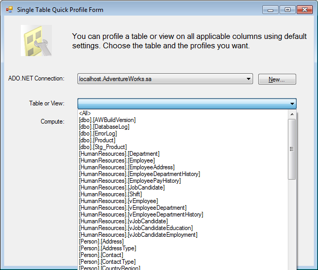Choose [dbo].[AWBuildVersion] from the list
Image resolution: width=318 pixels, height=270 pixels.
(107, 120)
